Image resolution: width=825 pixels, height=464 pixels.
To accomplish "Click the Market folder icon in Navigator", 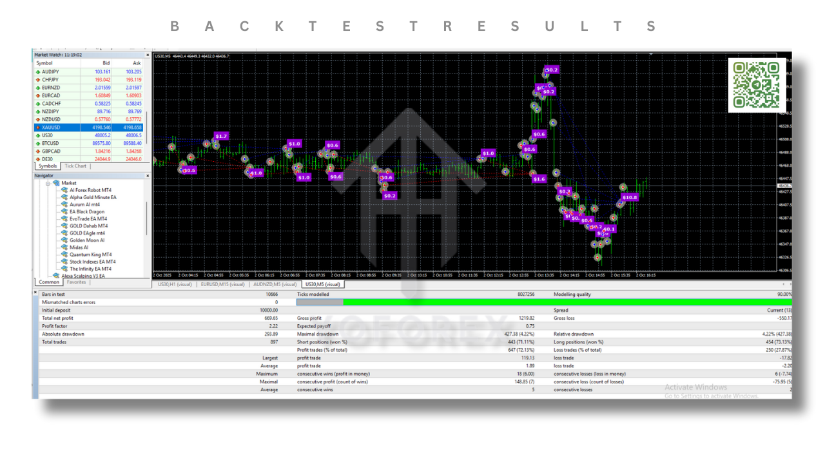I will (x=57, y=183).
